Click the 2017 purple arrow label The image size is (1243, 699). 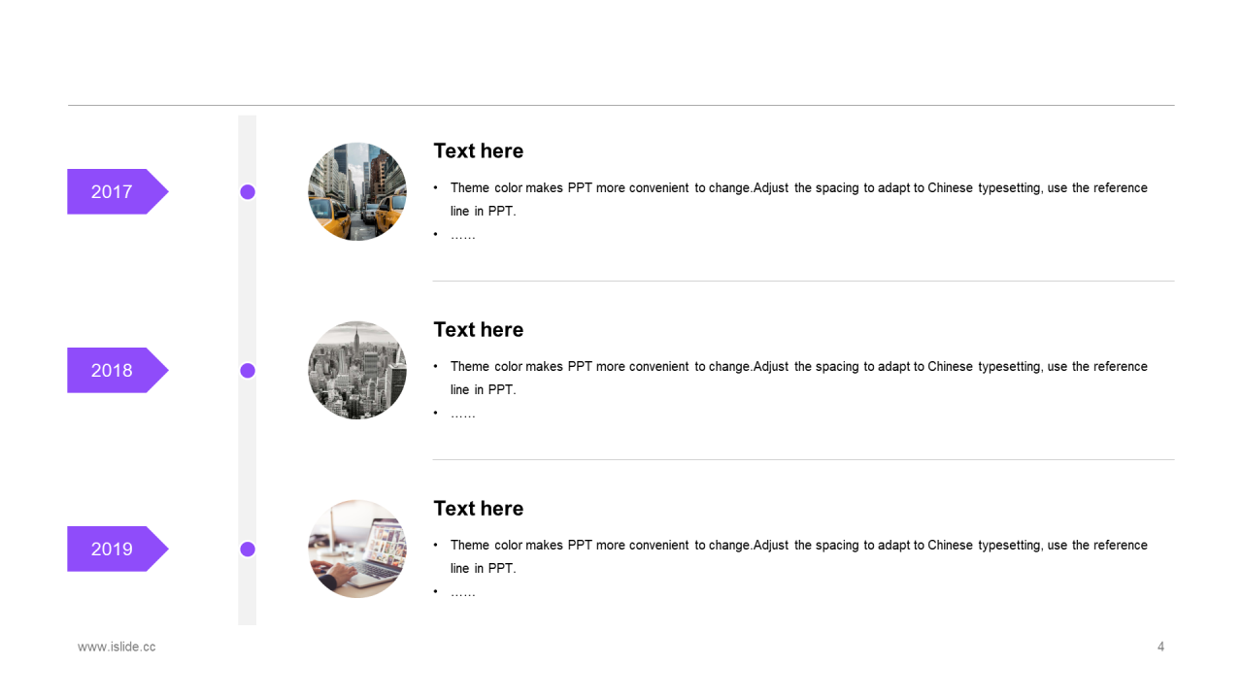coord(118,191)
